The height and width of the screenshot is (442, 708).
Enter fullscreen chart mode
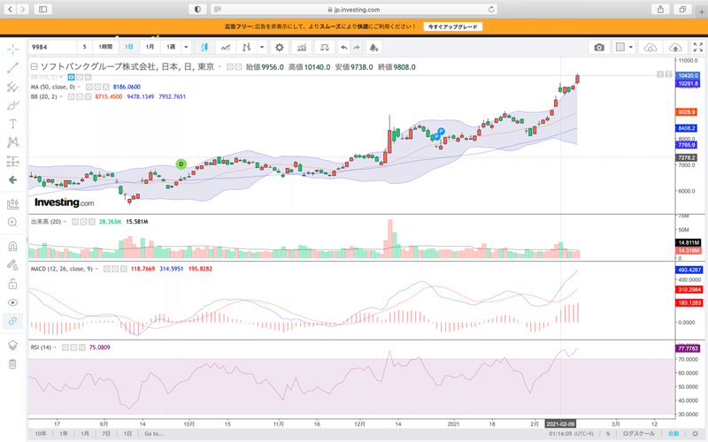coord(698,47)
